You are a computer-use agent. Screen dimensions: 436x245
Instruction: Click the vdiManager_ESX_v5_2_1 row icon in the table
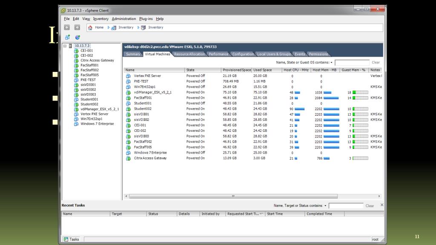(x=128, y=92)
